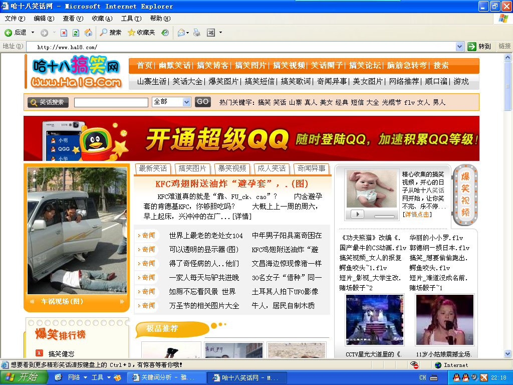Open the 全部 category dropdown
Viewport: 513px width, 385px height.
[x=186, y=102]
